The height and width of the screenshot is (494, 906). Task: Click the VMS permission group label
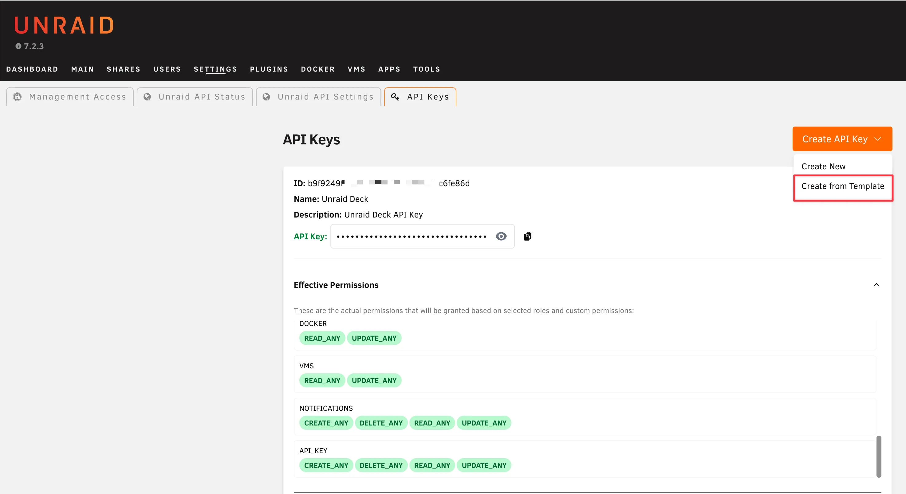[306, 366]
